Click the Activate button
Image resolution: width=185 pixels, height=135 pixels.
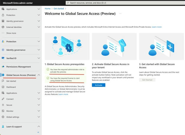click(x=99, y=85)
